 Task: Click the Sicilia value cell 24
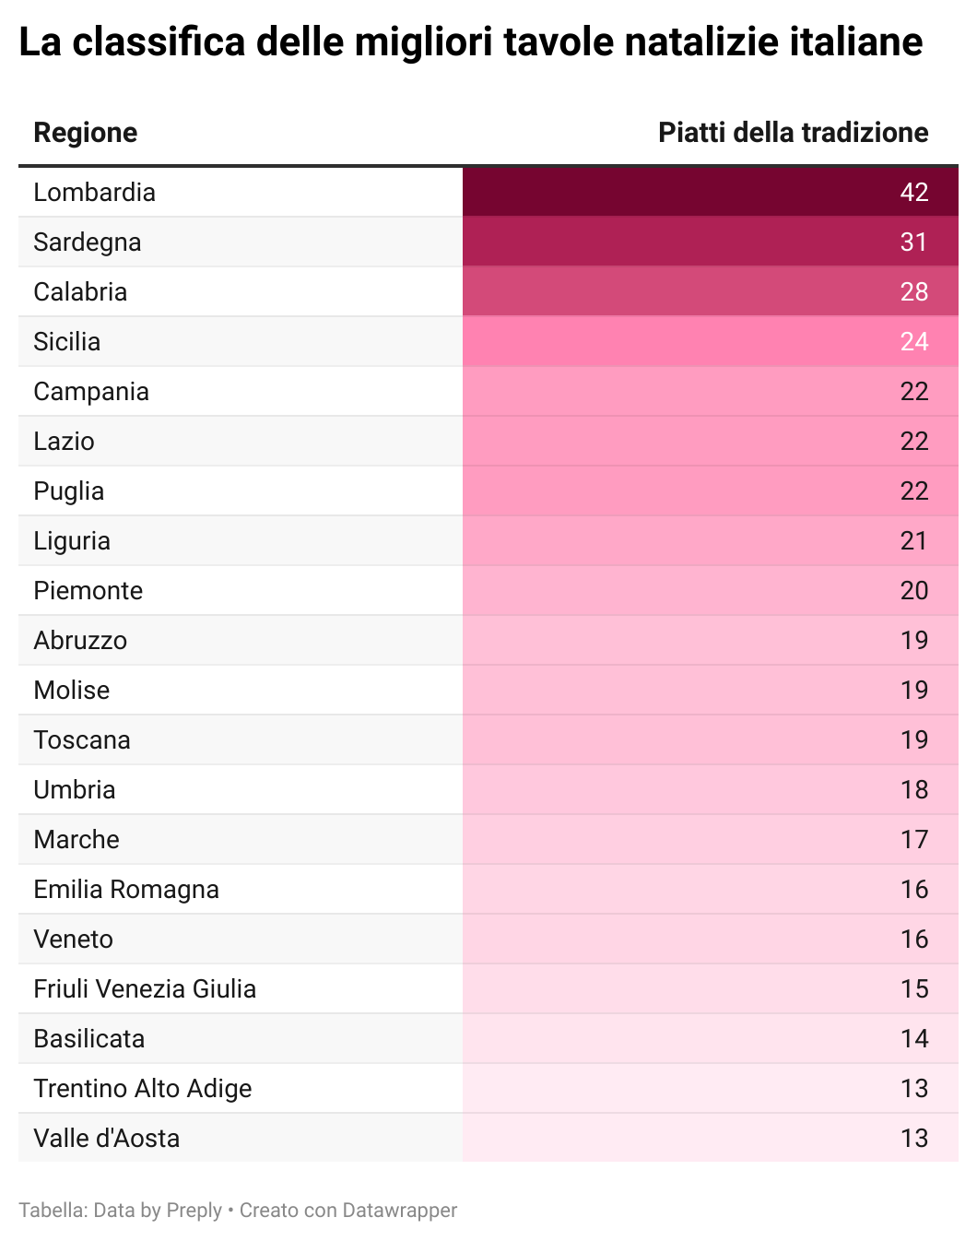(711, 341)
